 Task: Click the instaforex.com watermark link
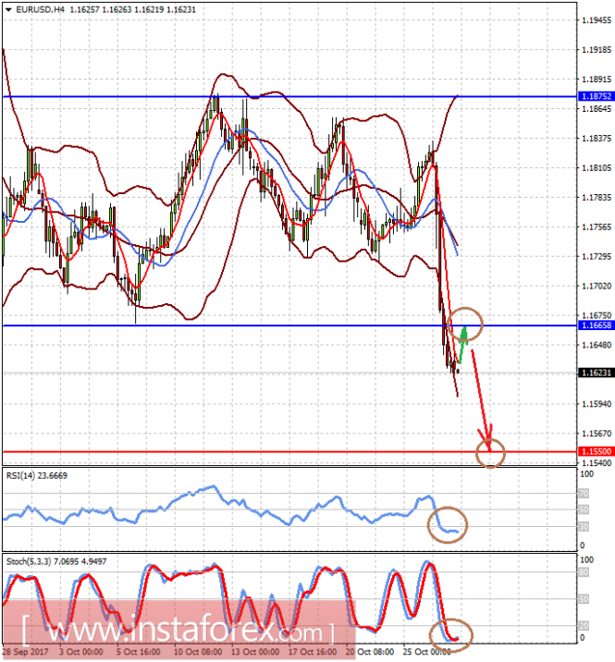click(x=178, y=631)
